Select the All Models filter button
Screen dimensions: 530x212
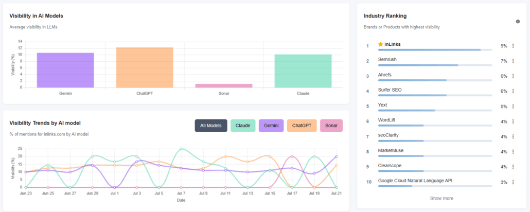click(211, 126)
